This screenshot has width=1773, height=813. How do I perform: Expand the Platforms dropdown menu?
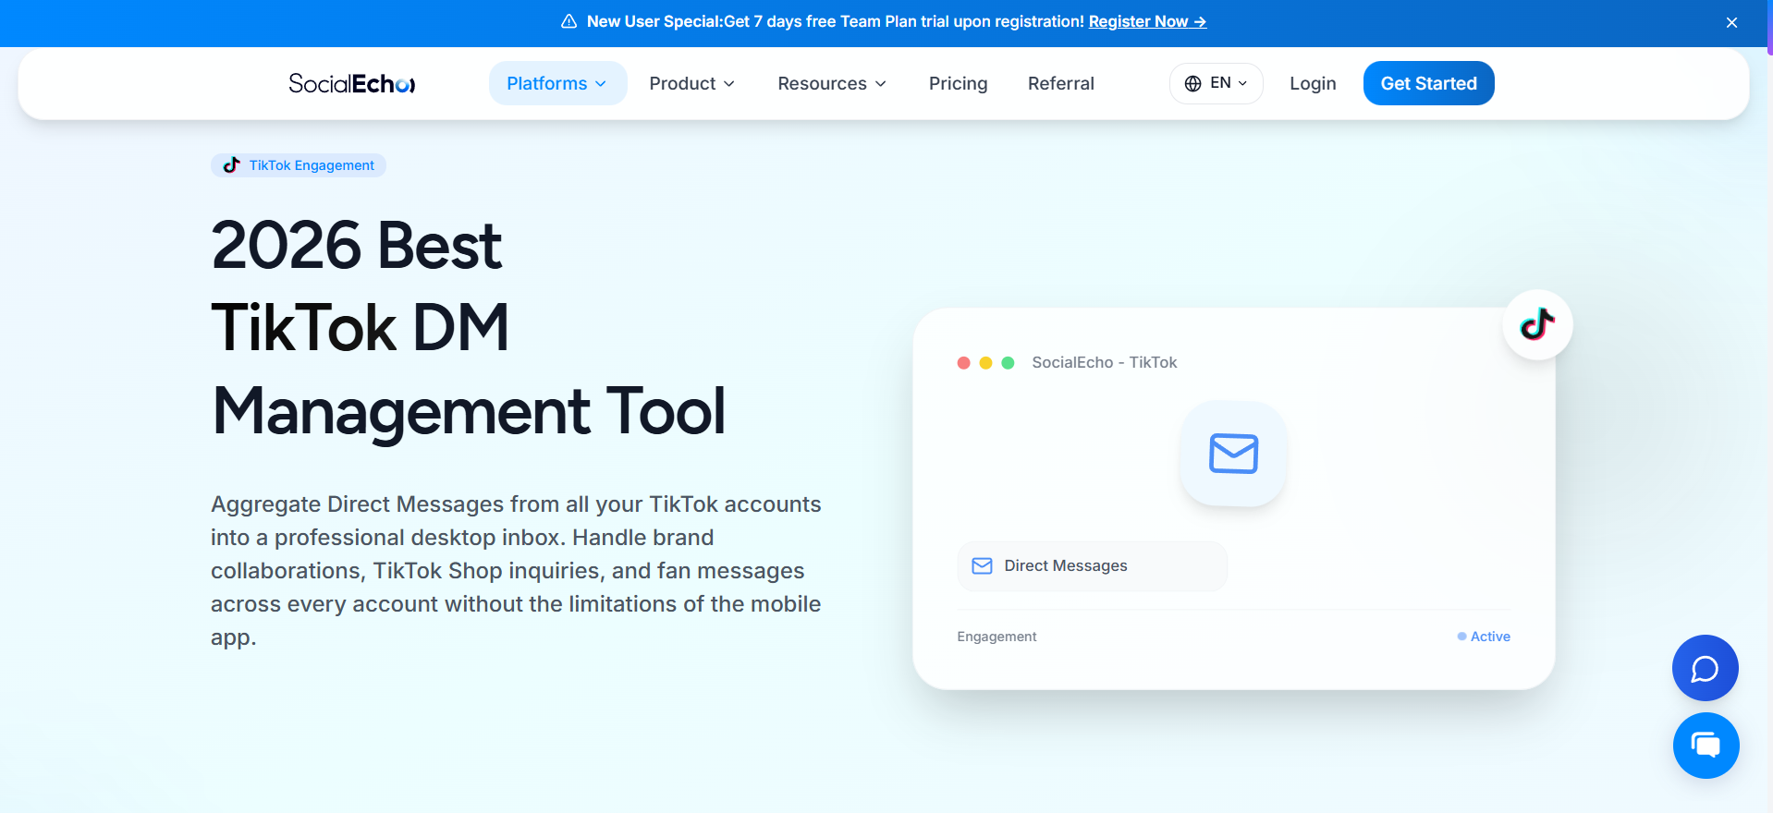click(x=557, y=83)
